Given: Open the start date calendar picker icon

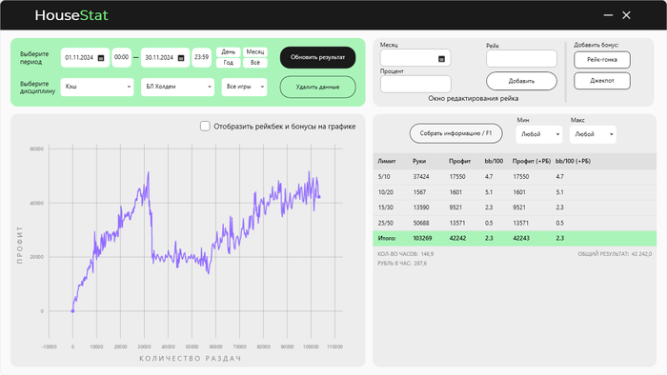Looking at the screenshot, I should (101, 58).
